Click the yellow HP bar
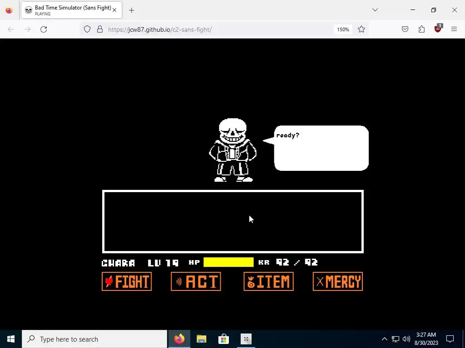465x348 pixels. pos(228,262)
